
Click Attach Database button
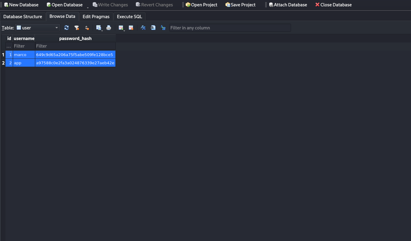pos(288,5)
